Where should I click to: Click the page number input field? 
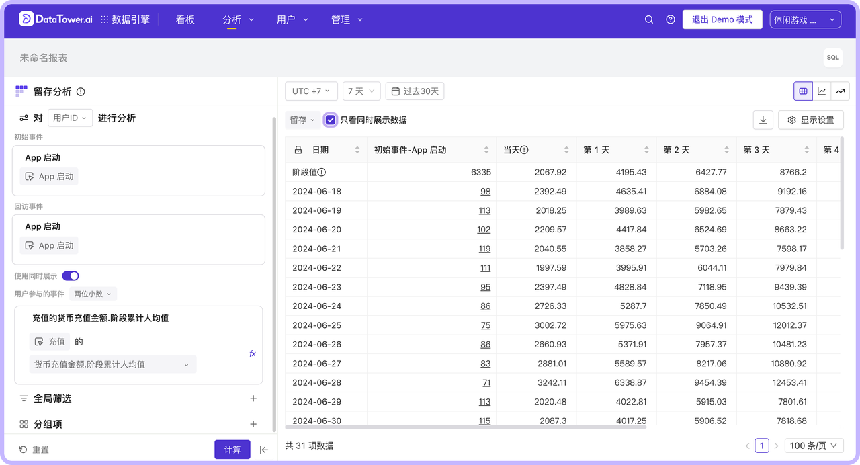[x=762, y=445]
